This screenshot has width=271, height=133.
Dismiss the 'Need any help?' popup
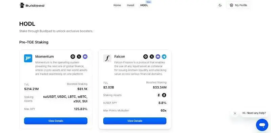pos(235,113)
